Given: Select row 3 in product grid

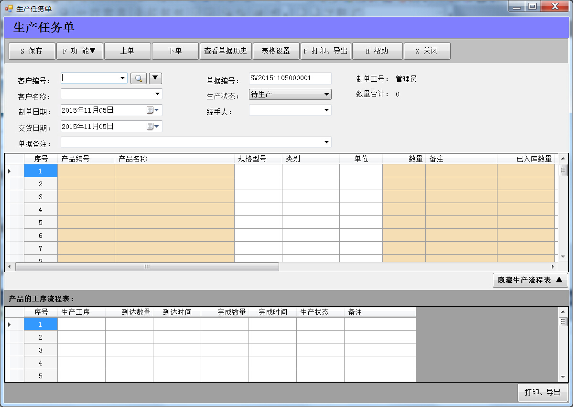Looking at the screenshot, I should 41,196.
